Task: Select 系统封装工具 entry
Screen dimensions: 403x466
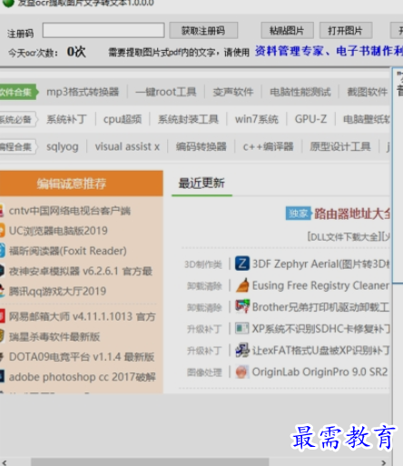Action: point(188,119)
